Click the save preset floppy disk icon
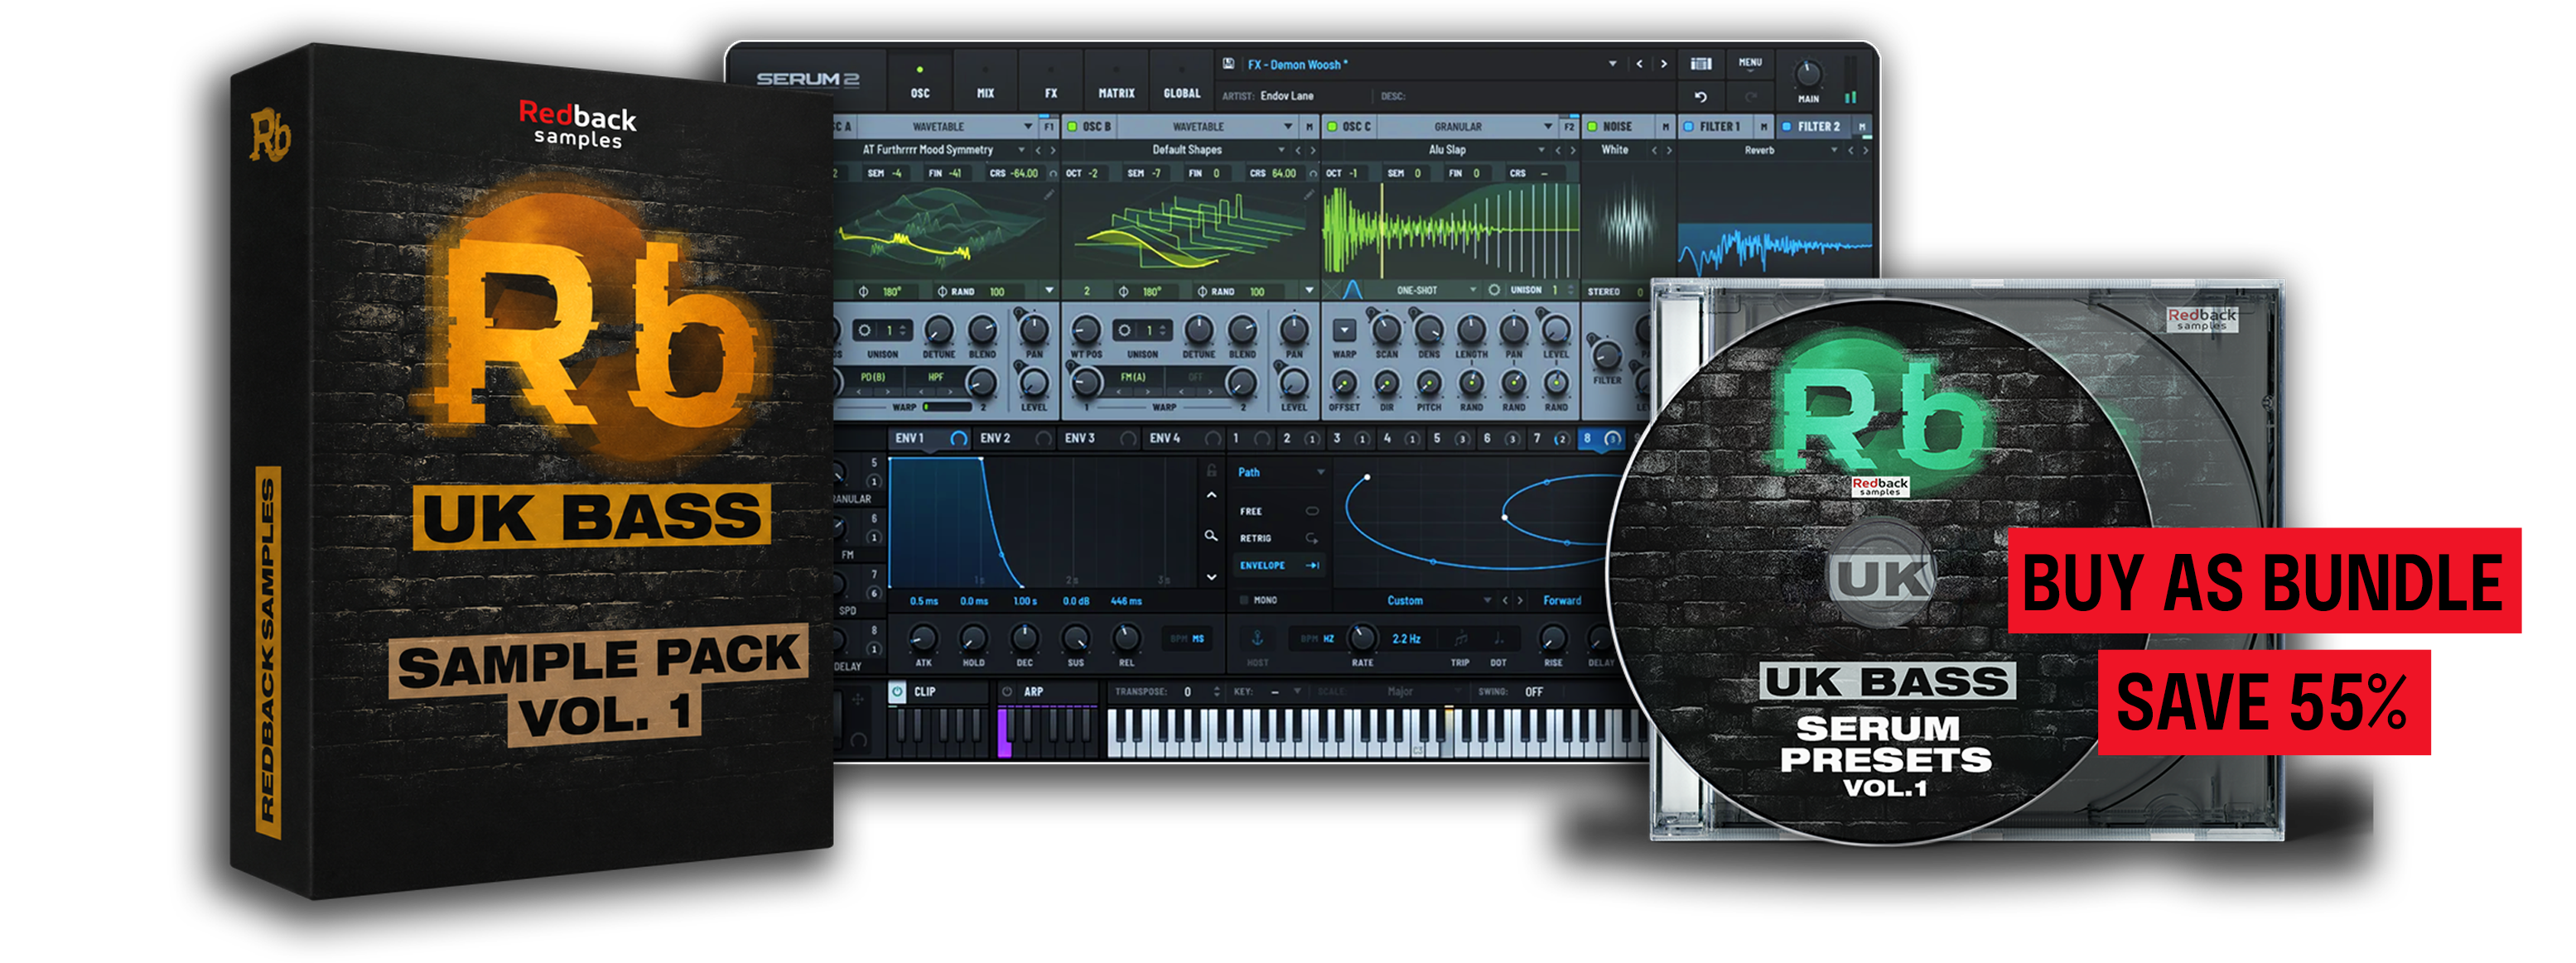2576x963 pixels. [x=1228, y=63]
